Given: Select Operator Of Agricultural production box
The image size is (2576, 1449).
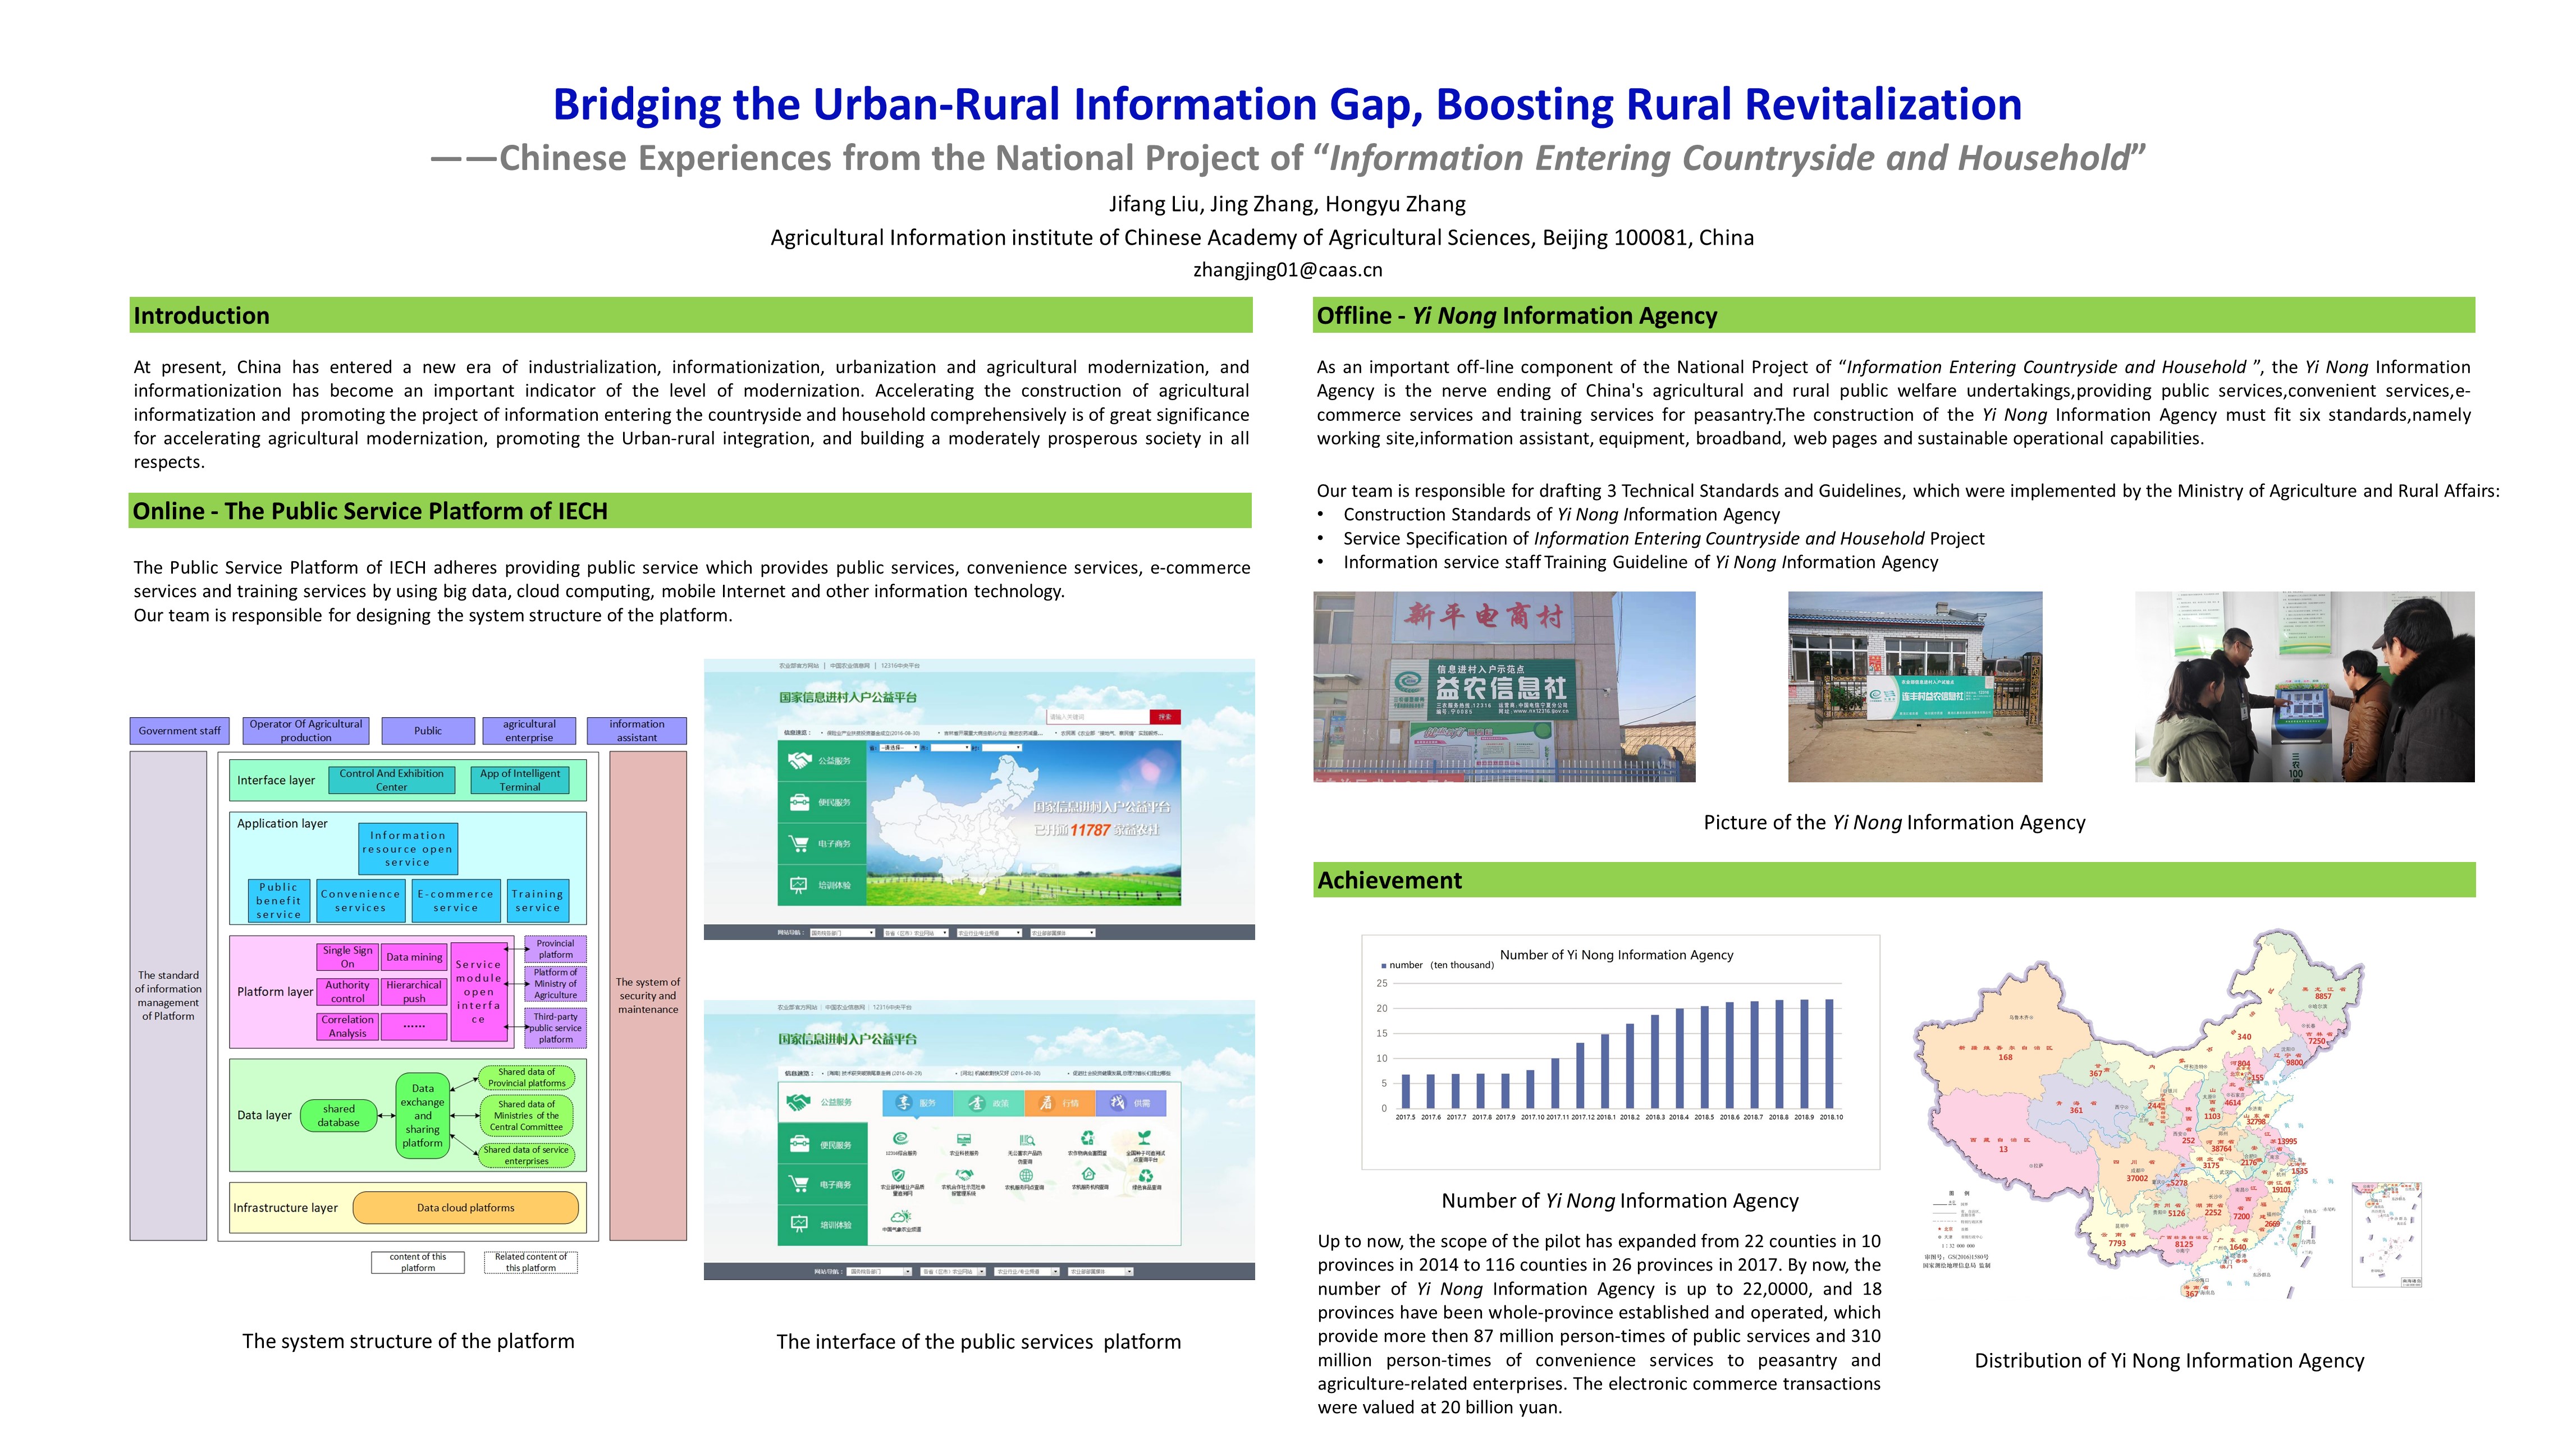Looking at the screenshot, I should pyautogui.click(x=306, y=731).
